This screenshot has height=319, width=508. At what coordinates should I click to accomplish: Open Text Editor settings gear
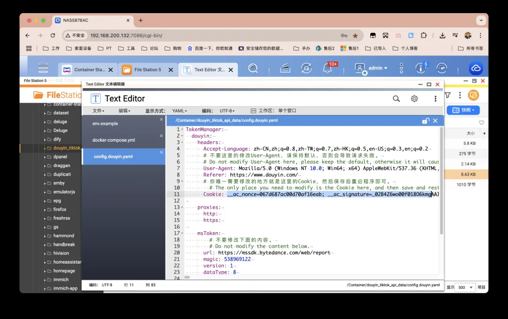(414, 99)
